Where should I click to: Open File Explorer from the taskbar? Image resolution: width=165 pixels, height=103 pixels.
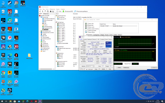pos(10,101)
